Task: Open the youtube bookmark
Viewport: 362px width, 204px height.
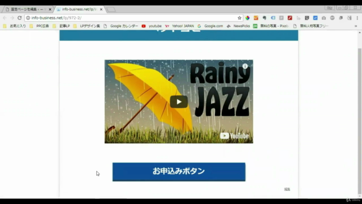Action: pyautogui.click(x=152, y=26)
